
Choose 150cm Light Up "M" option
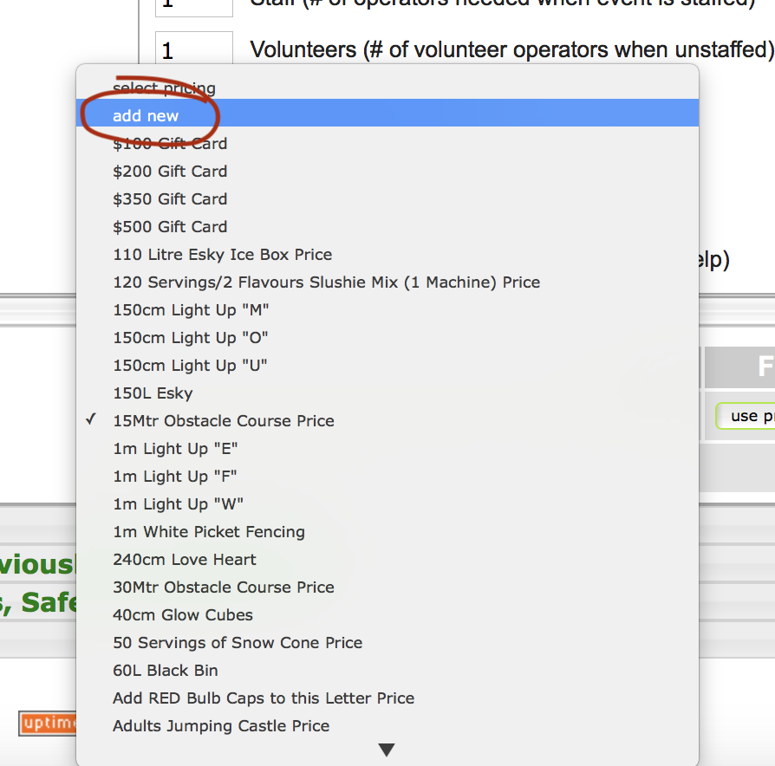tap(190, 310)
